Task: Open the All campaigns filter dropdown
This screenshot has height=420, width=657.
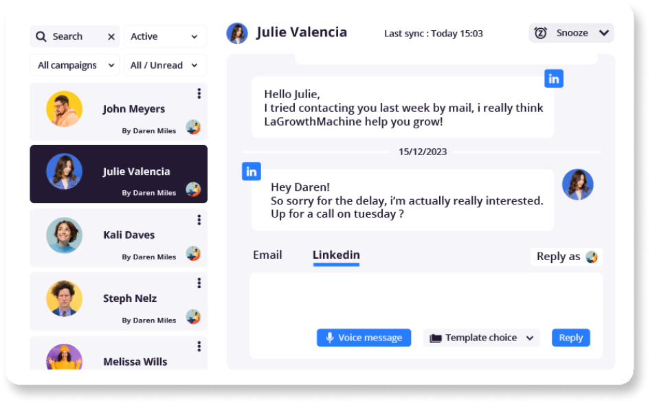Action: pyautogui.click(x=75, y=66)
